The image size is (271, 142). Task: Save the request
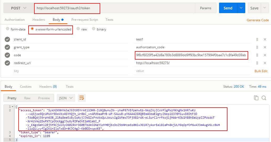coord(254,8)
